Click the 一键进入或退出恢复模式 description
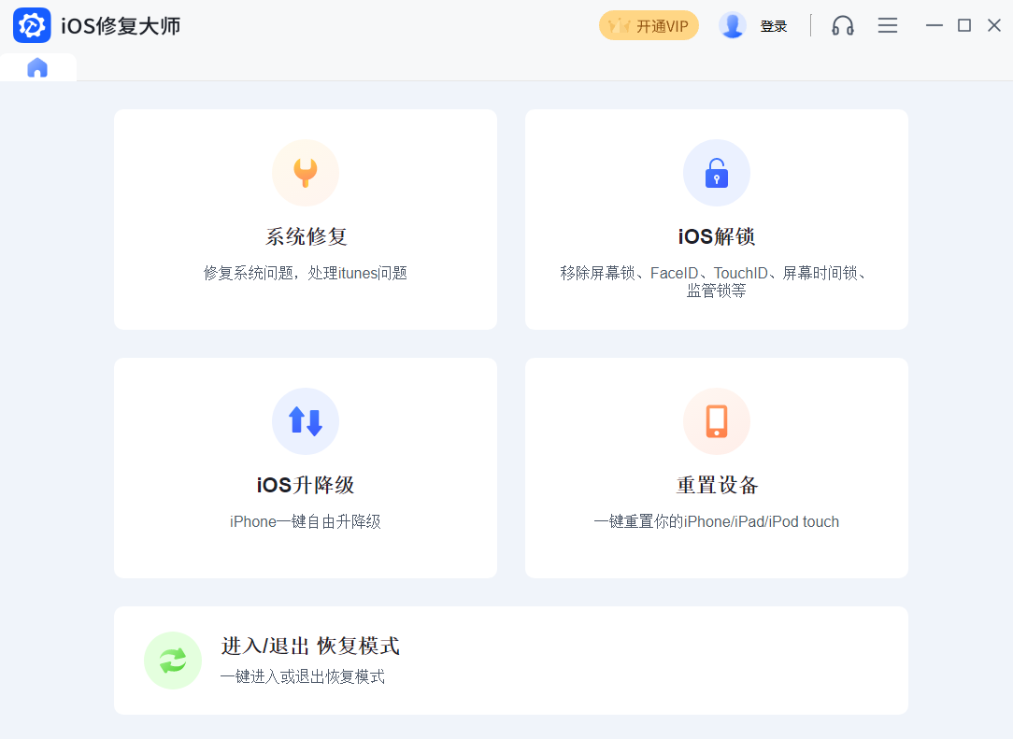 tap(302, 676)
